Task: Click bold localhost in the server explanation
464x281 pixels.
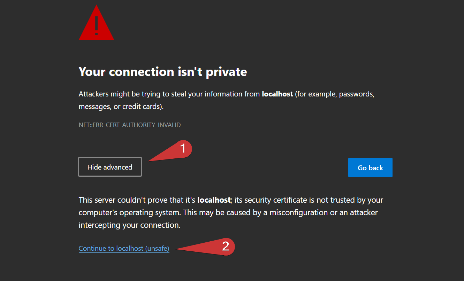Action: pos(214,200)
